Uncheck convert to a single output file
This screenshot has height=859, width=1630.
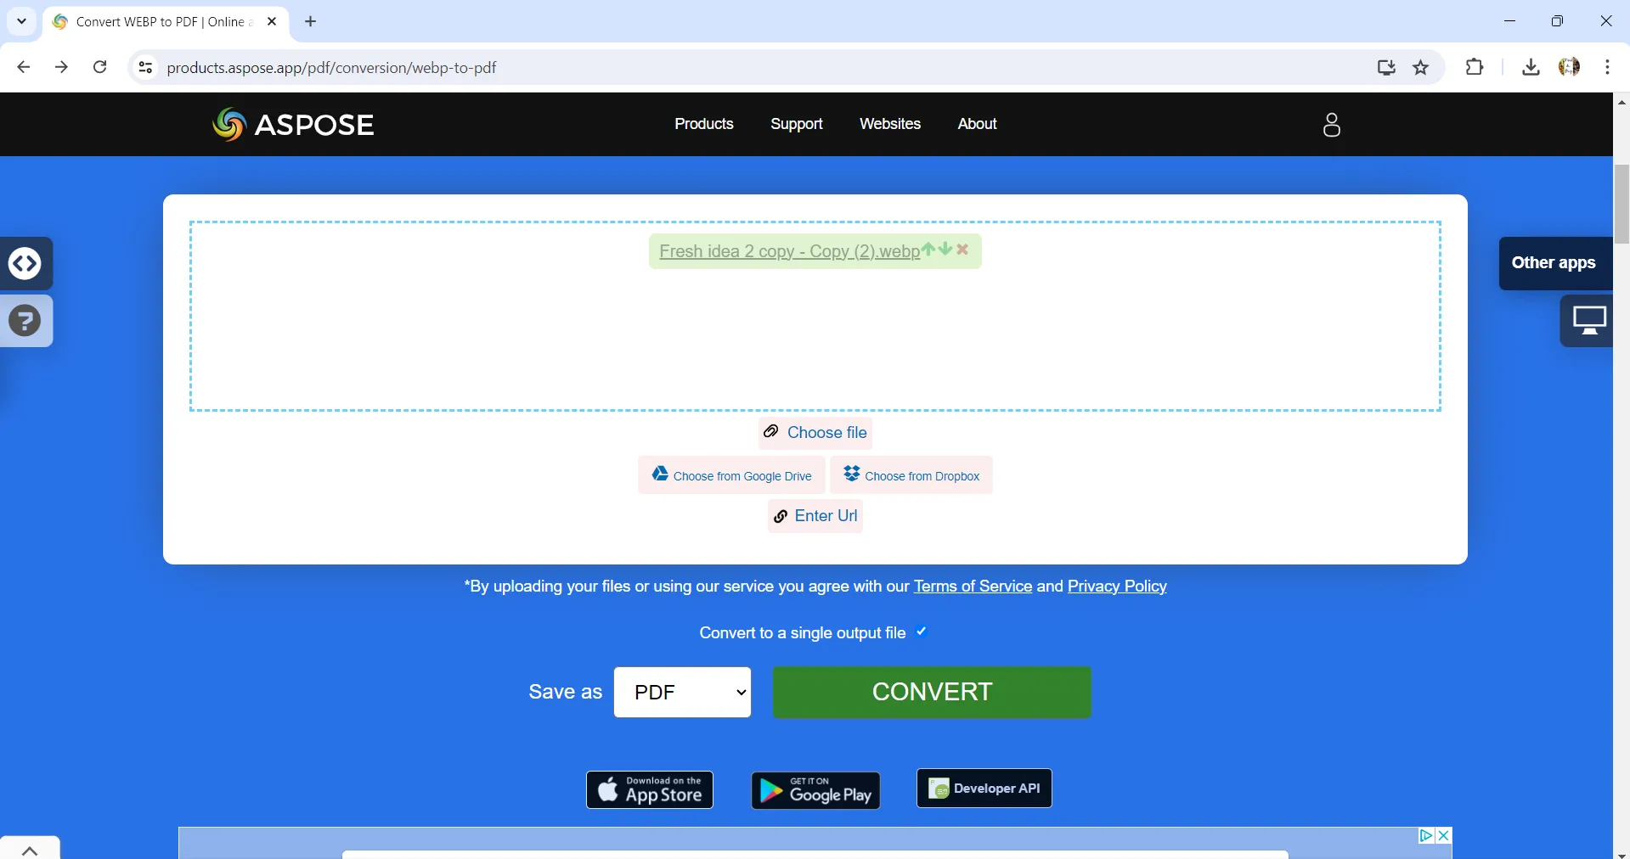pos(921,632)
